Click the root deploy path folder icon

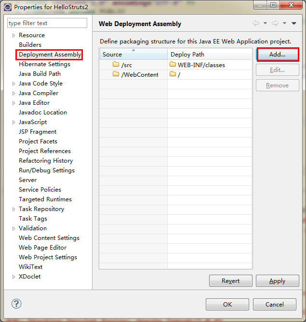tap(173, 74)
